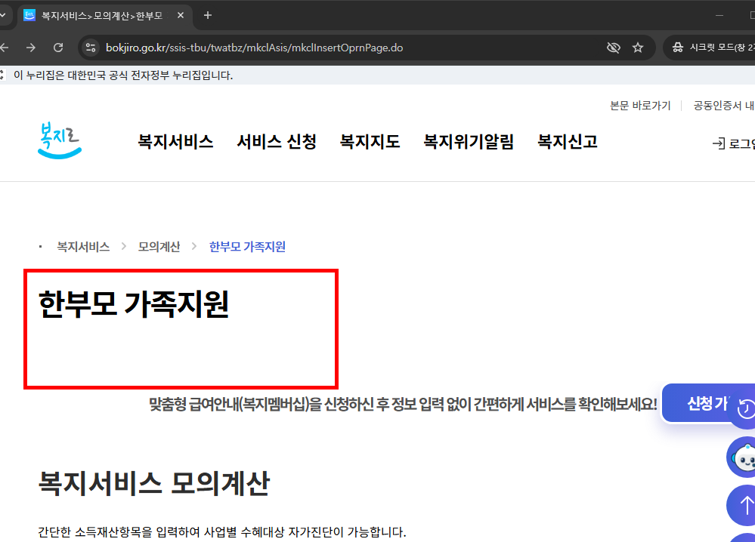Open the 서비스 신청 menu
The height and width of the screenshot is (542, 755).
pyautogui.click(x=277, y=142)
